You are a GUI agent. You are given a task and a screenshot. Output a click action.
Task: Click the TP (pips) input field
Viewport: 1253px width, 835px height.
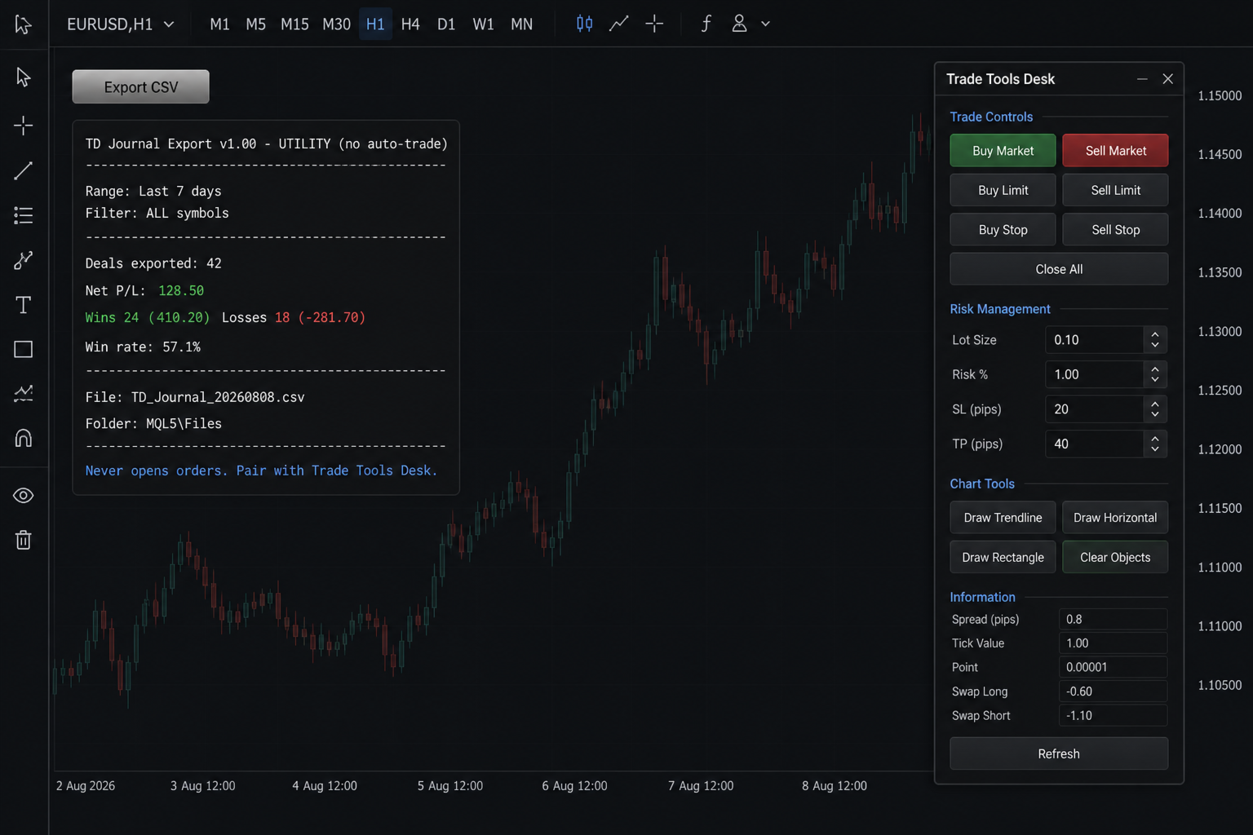(x=1094, y=444)
